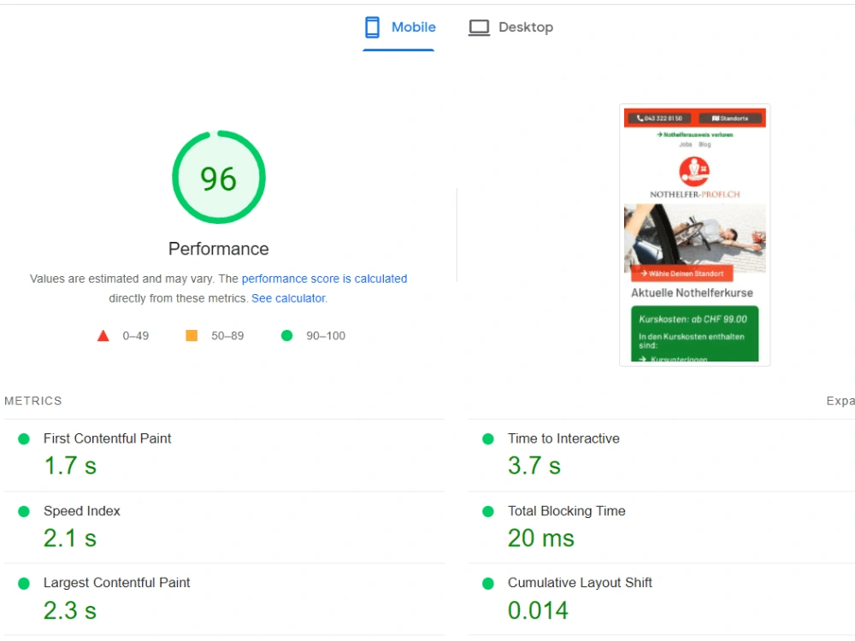Switch to the Desktop tab

510,27
